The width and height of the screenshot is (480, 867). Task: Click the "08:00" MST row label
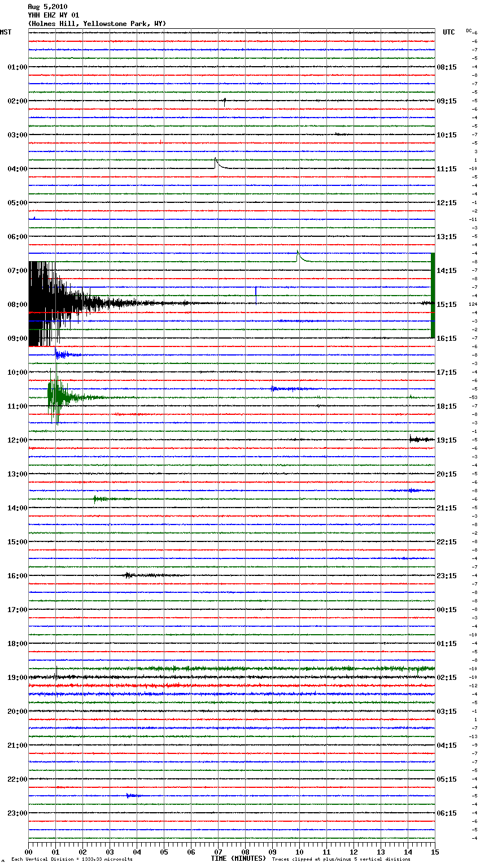(x=17, y=305)
